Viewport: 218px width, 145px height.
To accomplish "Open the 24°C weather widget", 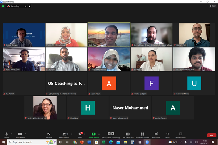I will 173,142.
